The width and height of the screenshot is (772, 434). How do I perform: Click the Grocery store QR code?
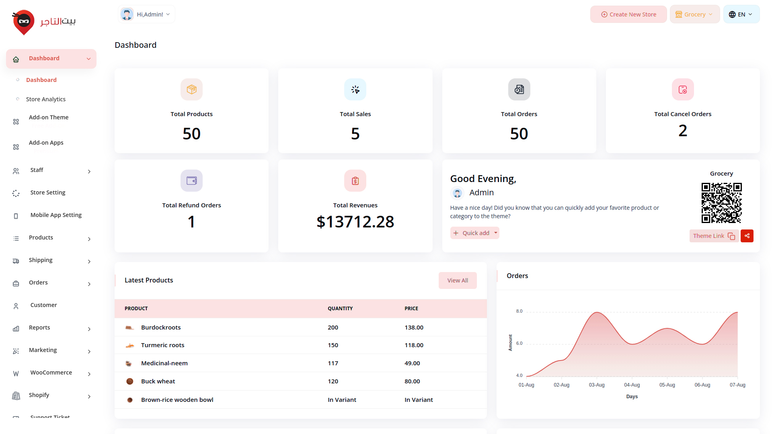click(x=721, y=203)
